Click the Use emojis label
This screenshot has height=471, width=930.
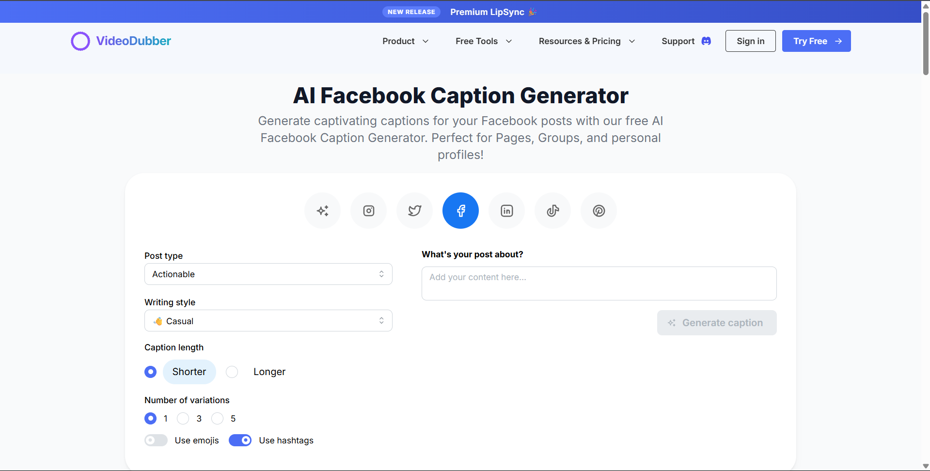click(197, 440)
